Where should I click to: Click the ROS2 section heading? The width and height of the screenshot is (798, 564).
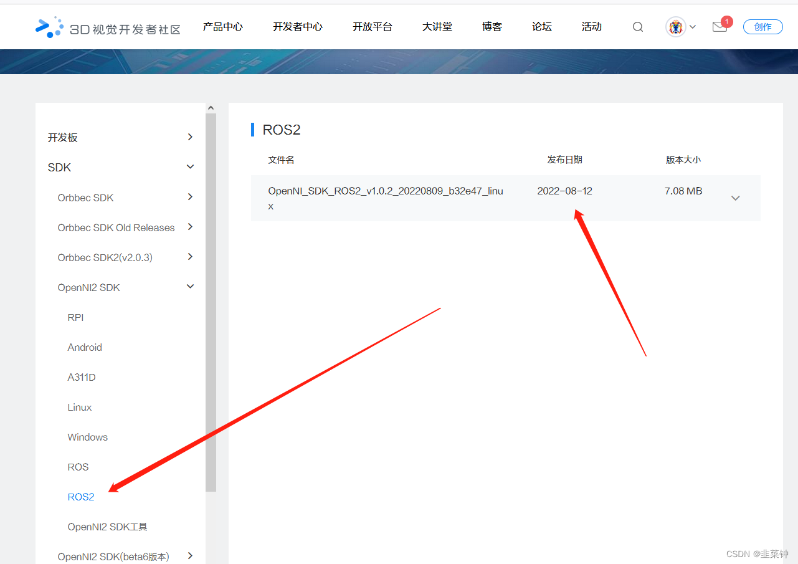coord(282,130)
